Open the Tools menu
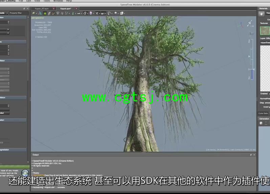 [47, 1]
